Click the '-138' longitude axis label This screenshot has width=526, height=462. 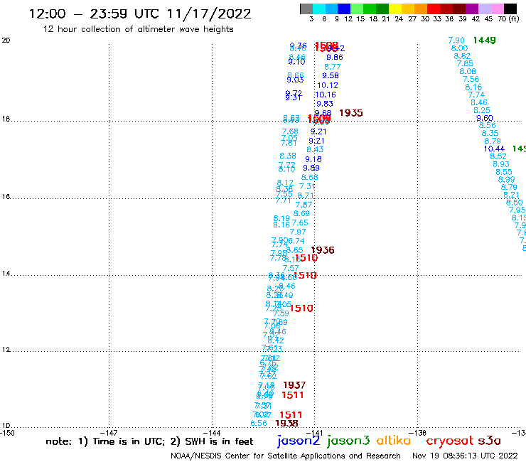[418, 433]
